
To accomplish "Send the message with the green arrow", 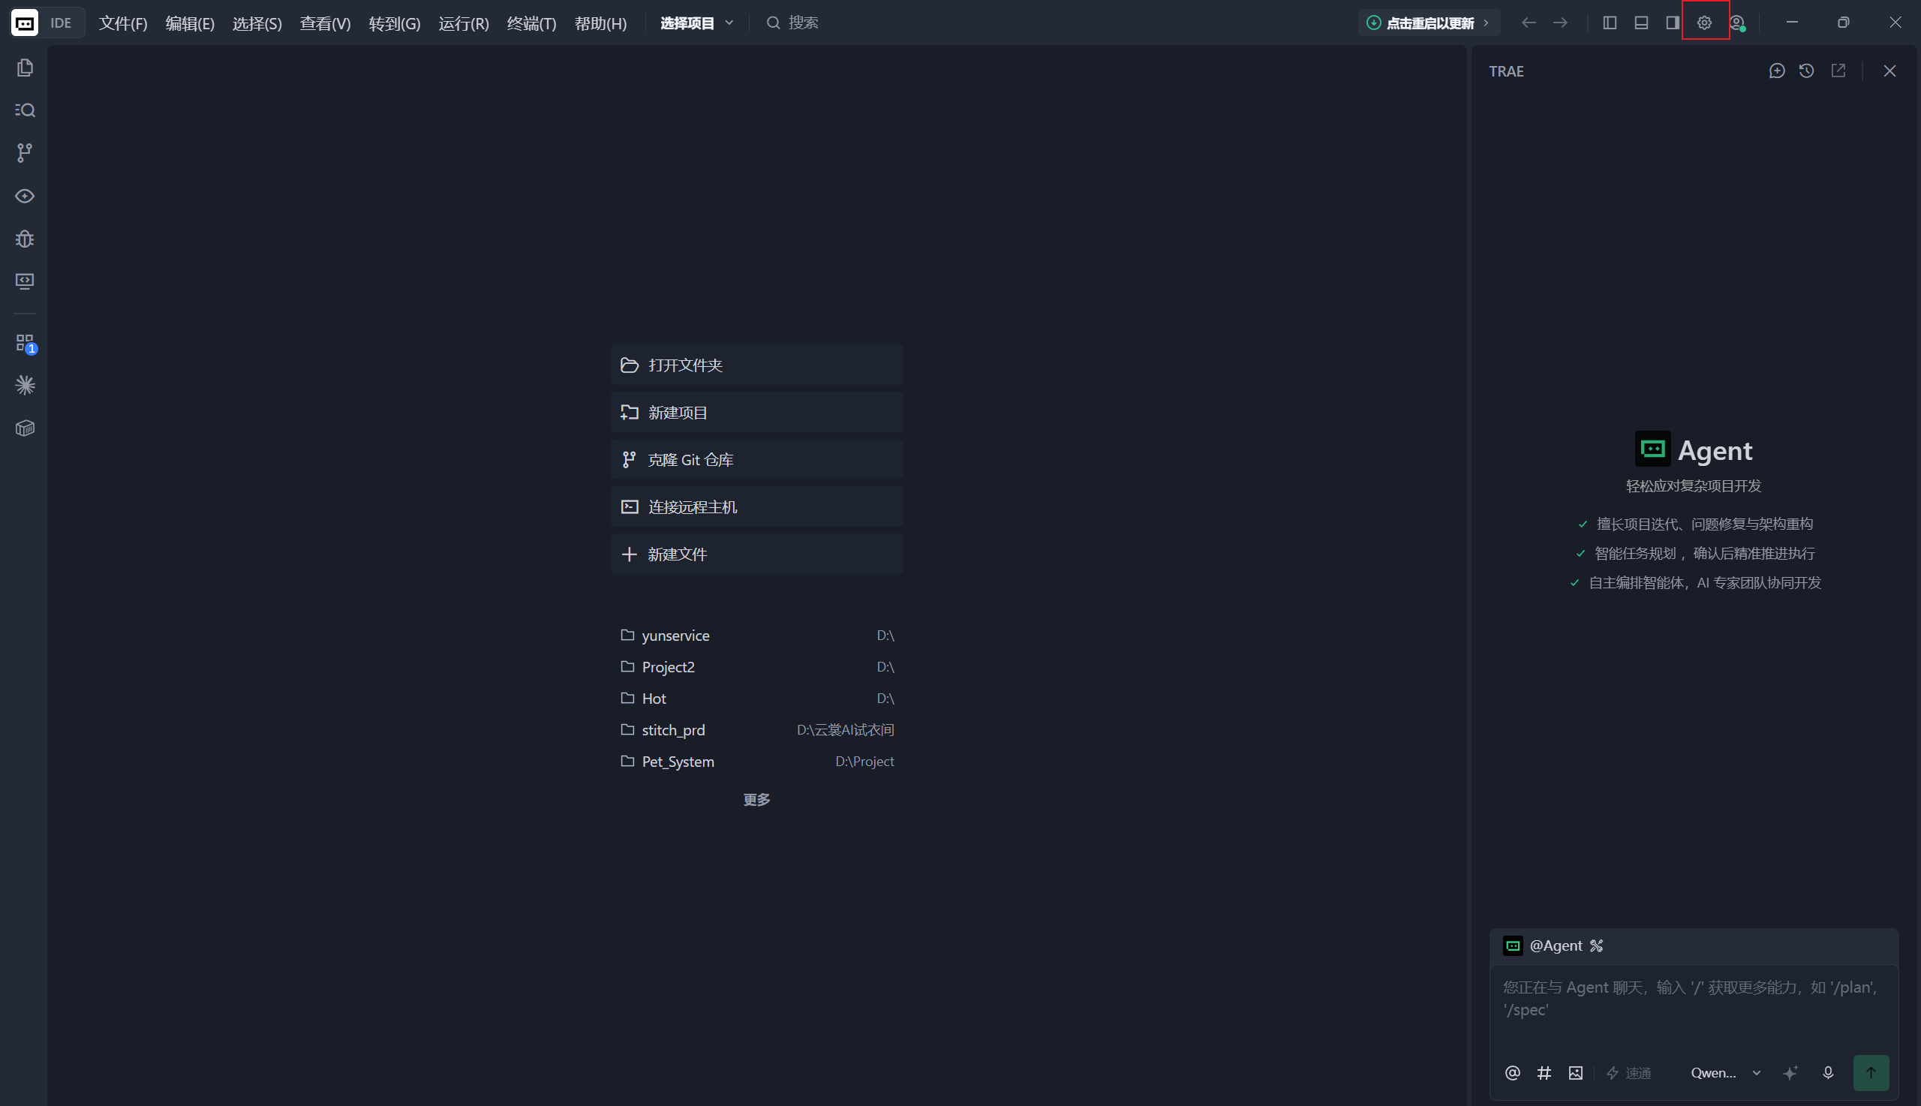I will click(1871, 1072).
